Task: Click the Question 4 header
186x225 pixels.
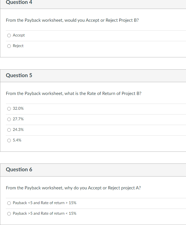Action: pyautogui.click(x=19, y=3)
